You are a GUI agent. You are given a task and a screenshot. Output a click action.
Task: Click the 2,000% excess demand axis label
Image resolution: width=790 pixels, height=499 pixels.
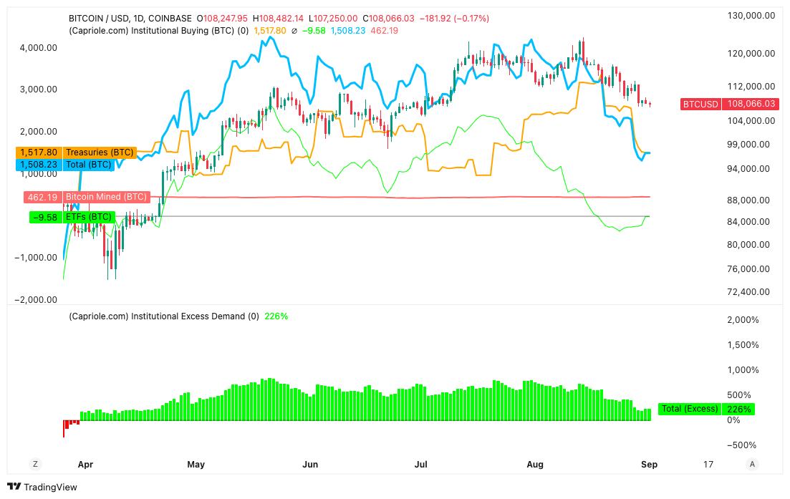pos(744,319)
